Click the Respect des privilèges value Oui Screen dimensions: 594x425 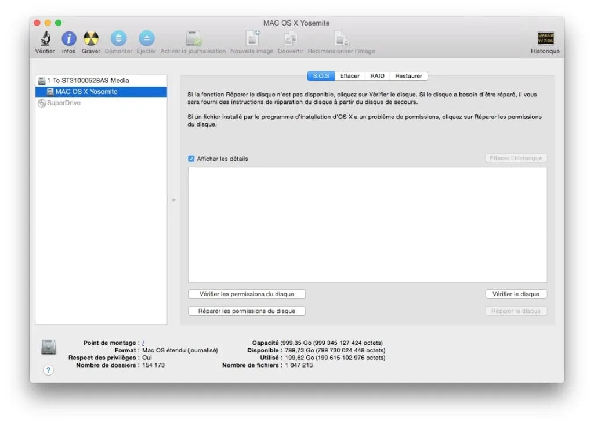147,358
